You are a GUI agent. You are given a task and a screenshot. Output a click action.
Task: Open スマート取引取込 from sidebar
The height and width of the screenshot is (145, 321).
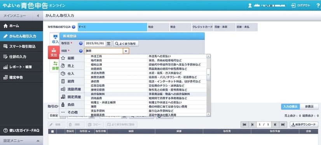pos(21,47)
